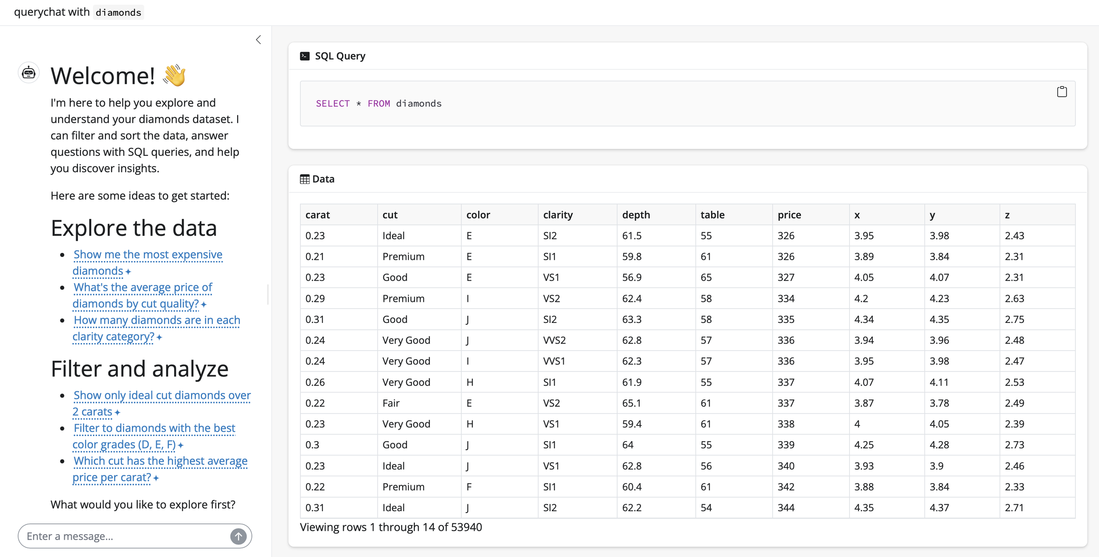Open 'Show me the most expensive diamonds' suggestion

(x=147, y=255)
